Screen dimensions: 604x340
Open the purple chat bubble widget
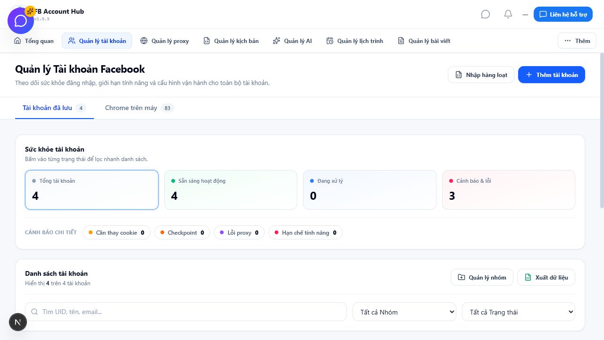pos(21,21)
